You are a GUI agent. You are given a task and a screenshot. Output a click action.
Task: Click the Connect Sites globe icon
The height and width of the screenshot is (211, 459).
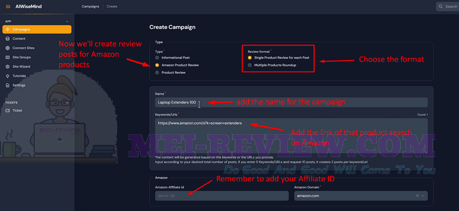pyautogui.click(x=7, y=48)
